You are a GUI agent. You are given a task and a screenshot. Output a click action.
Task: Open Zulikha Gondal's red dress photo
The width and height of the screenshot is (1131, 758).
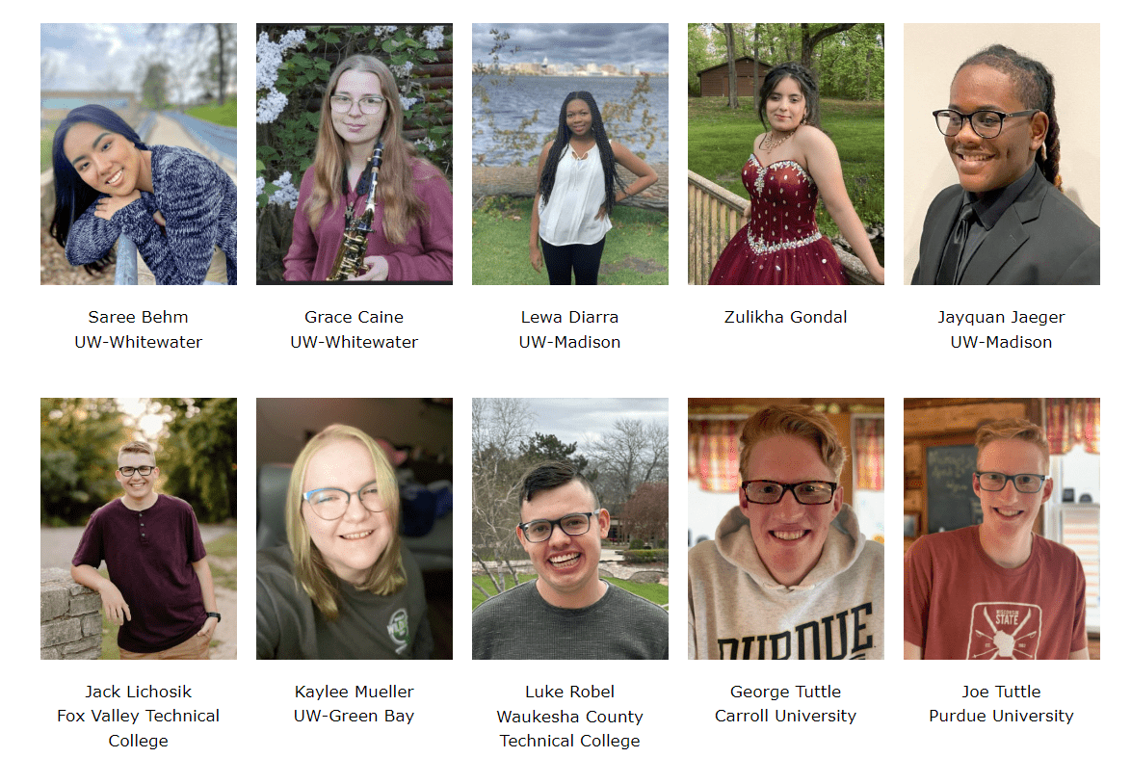pos(785,153)
